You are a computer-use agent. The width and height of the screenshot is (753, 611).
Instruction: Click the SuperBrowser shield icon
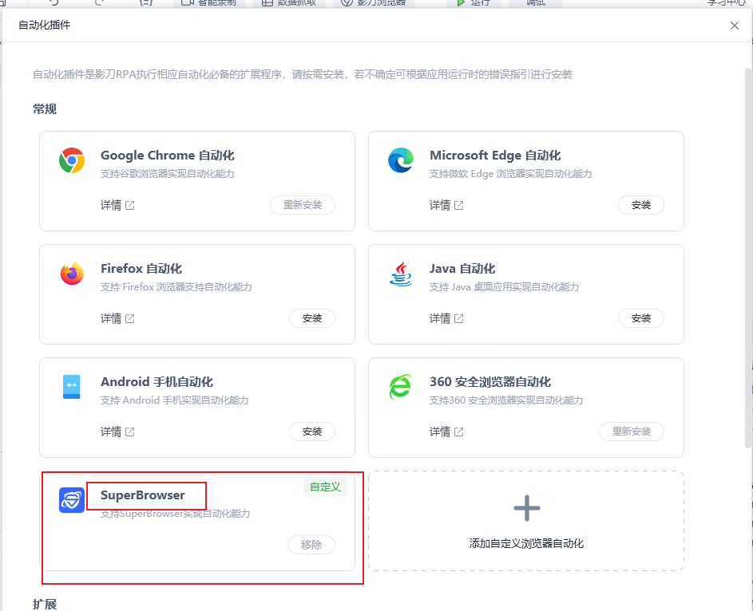(x=72, y=500)
